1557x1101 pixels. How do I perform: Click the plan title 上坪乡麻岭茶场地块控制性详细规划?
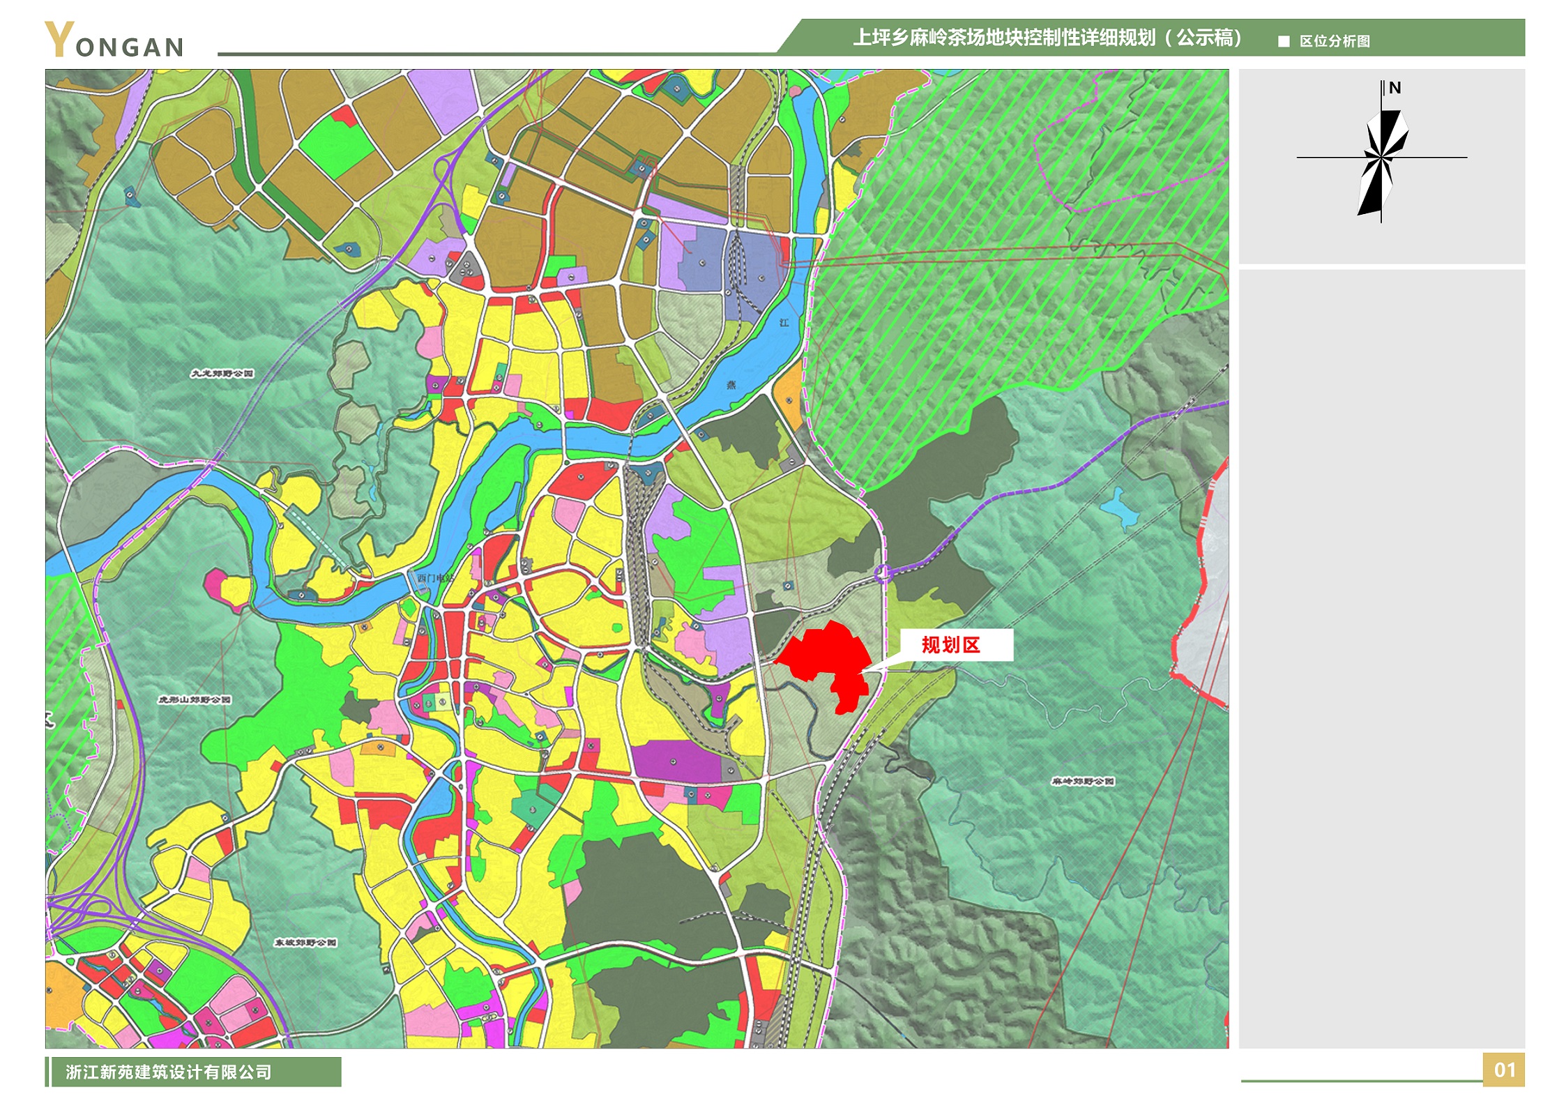point(1046,38)
